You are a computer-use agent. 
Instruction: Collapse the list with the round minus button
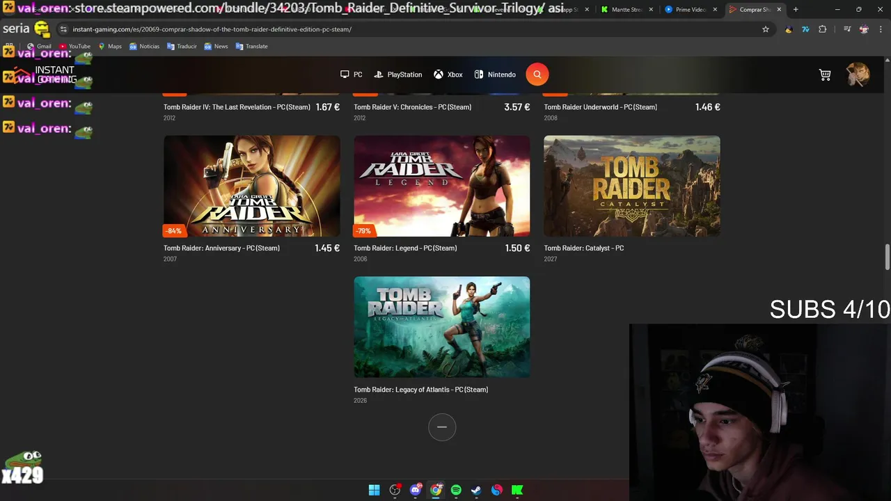[x=442, y=427]
